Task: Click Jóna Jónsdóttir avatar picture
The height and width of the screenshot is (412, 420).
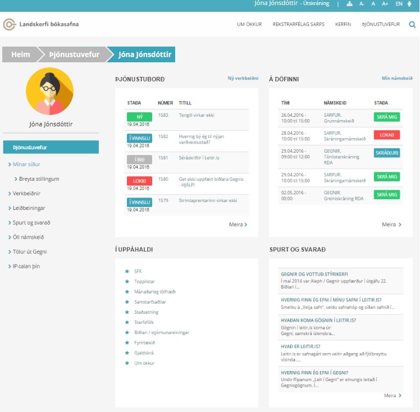Action: point(49,91)
